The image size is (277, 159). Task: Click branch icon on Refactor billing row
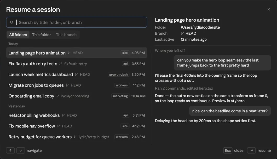[x=63, y=115]
